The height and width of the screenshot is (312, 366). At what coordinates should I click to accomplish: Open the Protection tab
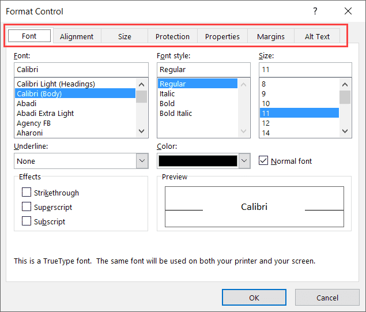click(x=172, y=36)
